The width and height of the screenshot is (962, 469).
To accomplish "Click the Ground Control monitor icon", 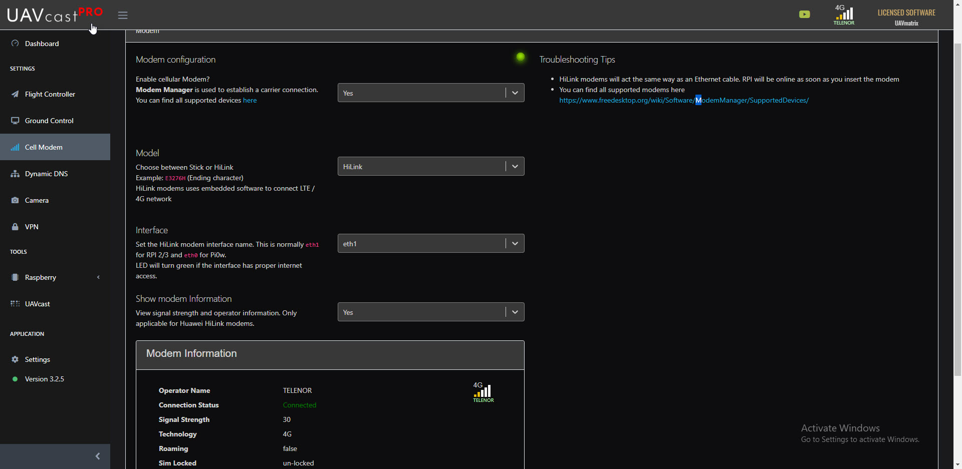I will tap(15, 121).
